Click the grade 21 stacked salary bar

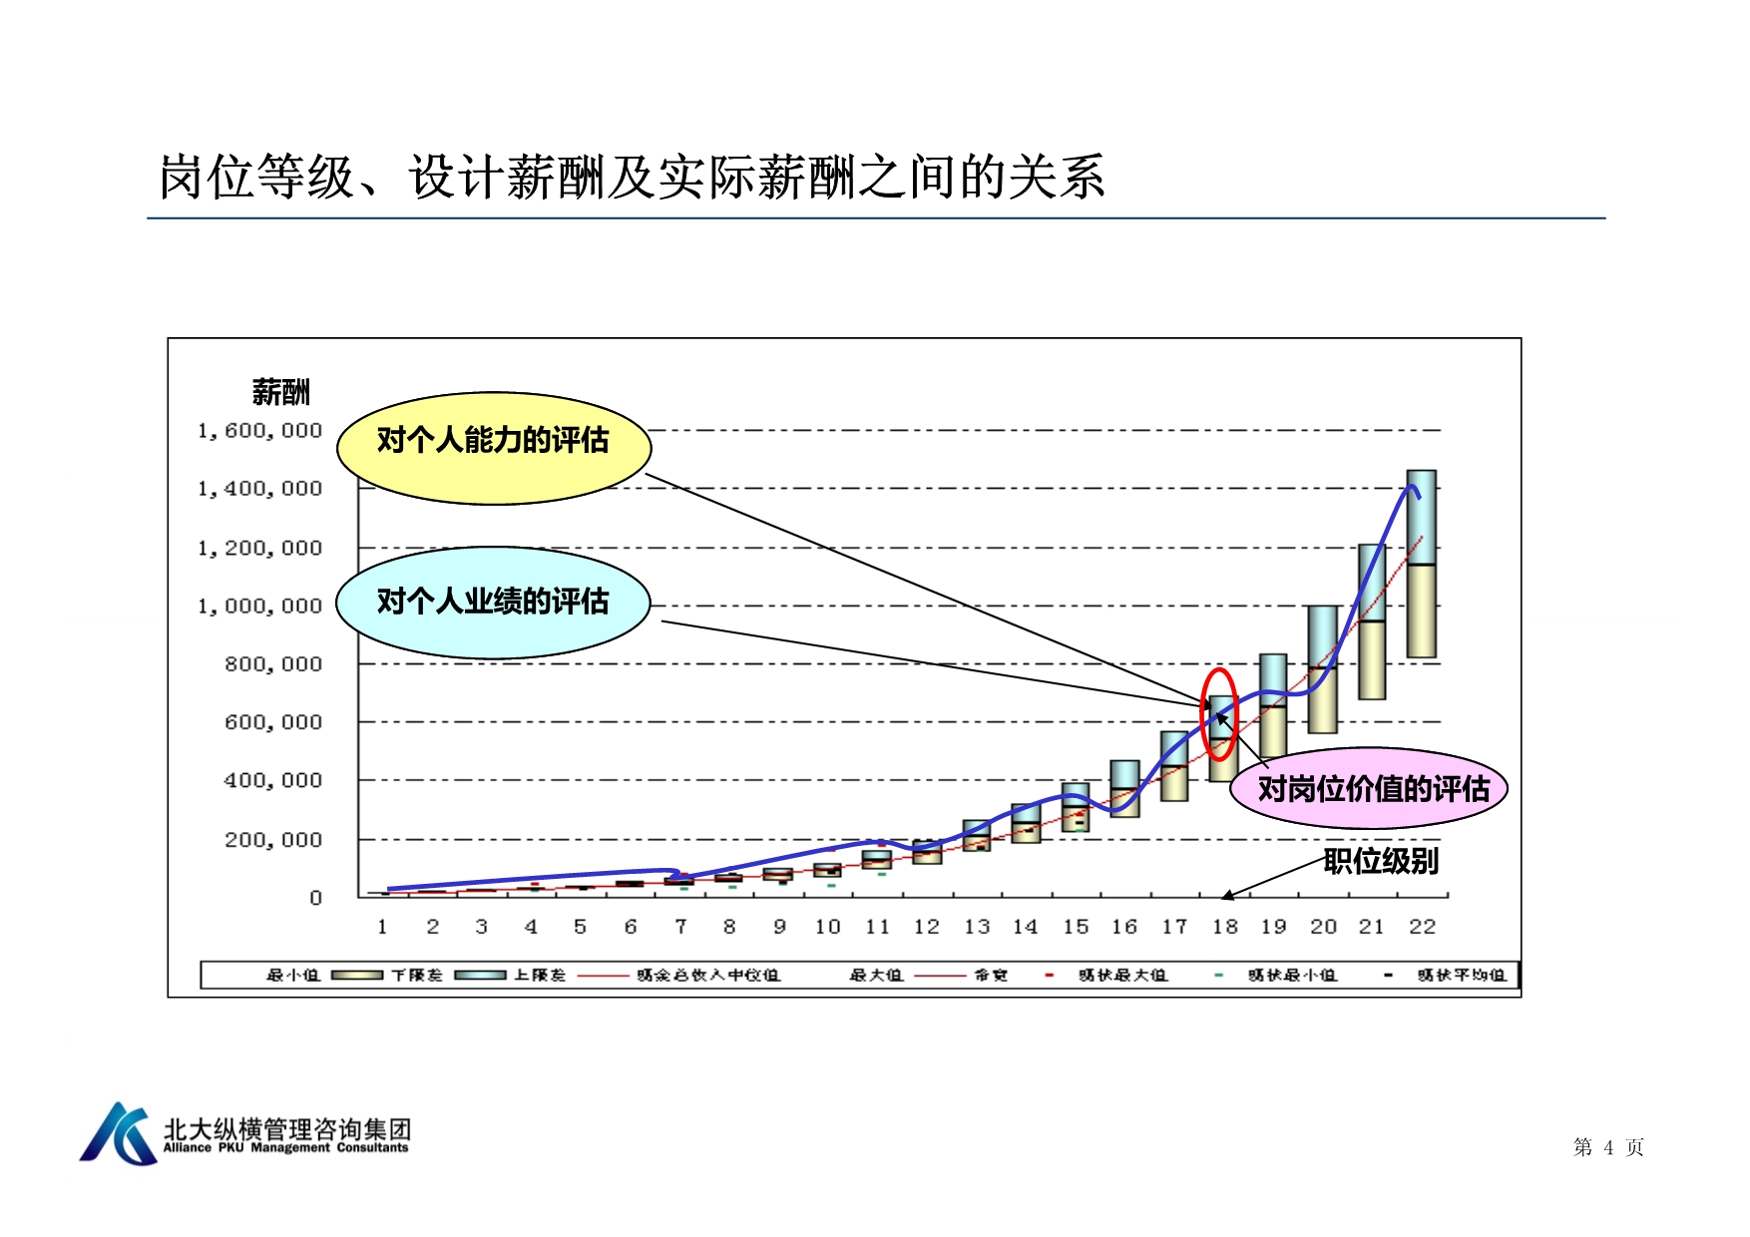pyautogui.click(x=1372, y=621)
